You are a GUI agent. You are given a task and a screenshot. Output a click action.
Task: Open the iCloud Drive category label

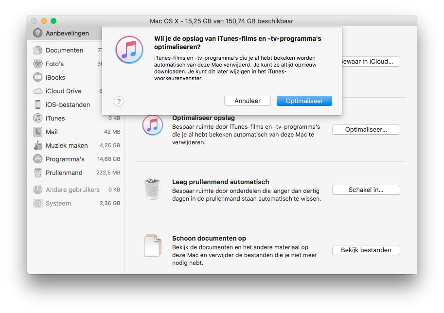click(64, 91)
